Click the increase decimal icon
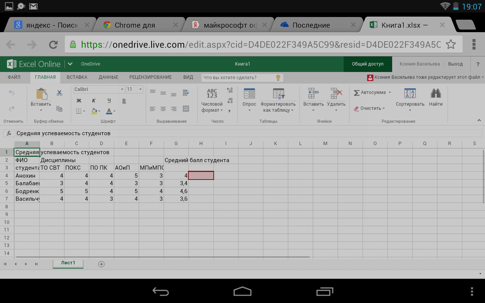The height and width of the screenshot is (303, 485). coord(230,91)
